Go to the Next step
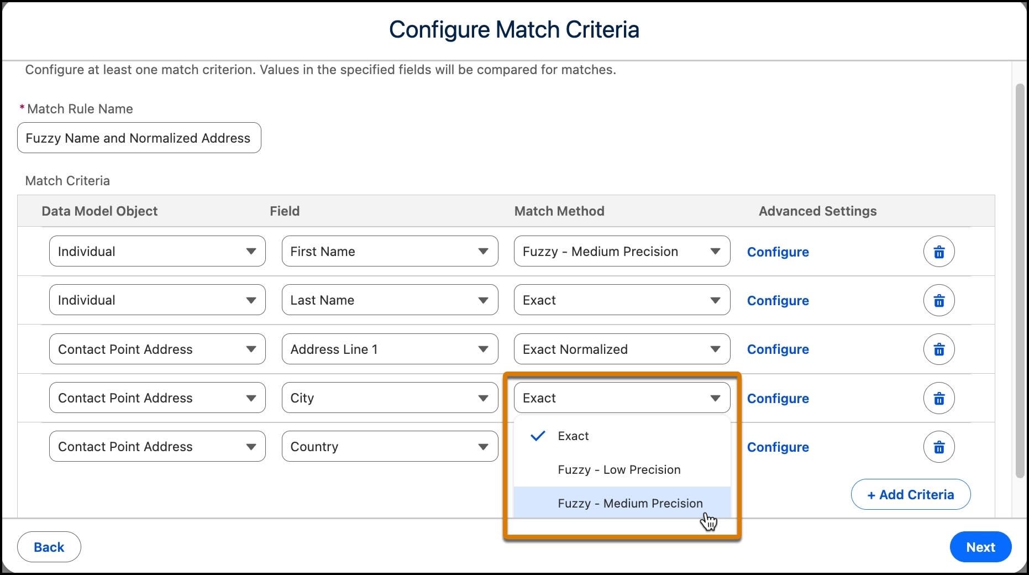 coord(980,547)
